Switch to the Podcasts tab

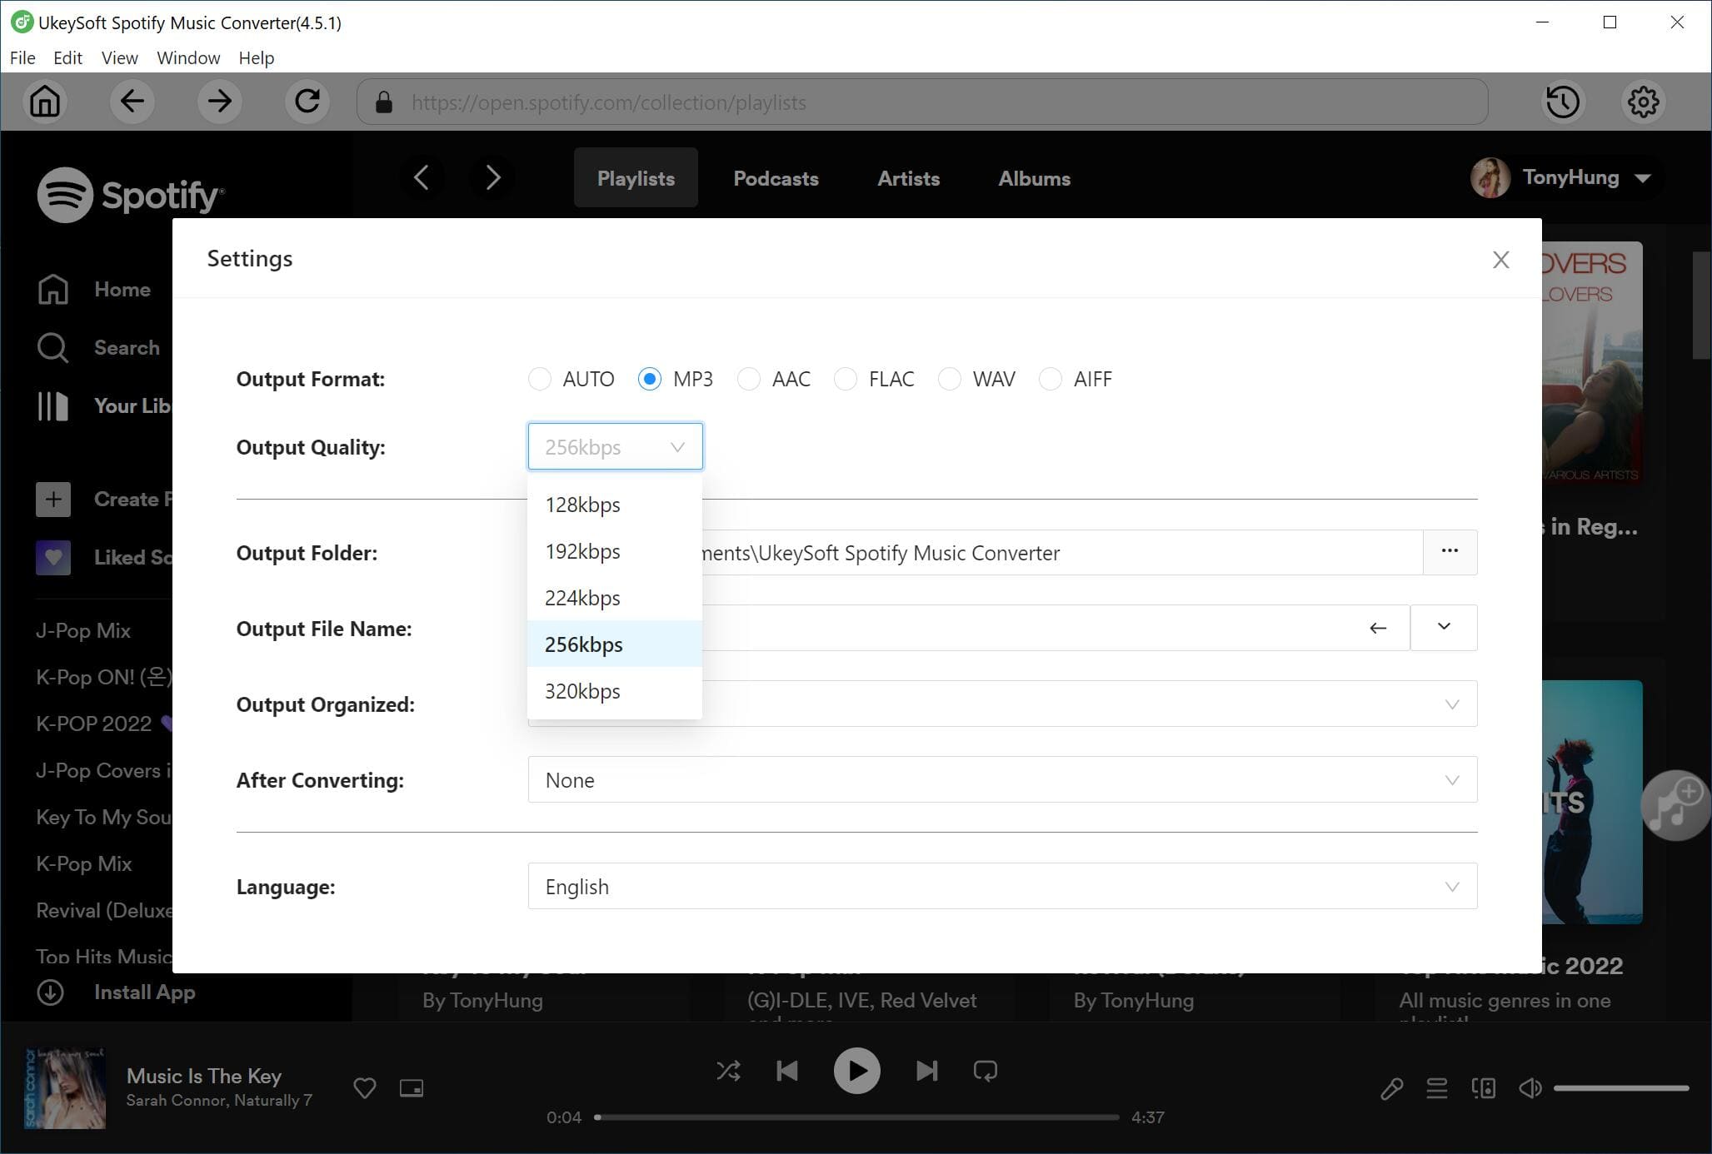[x=774, y=177]
